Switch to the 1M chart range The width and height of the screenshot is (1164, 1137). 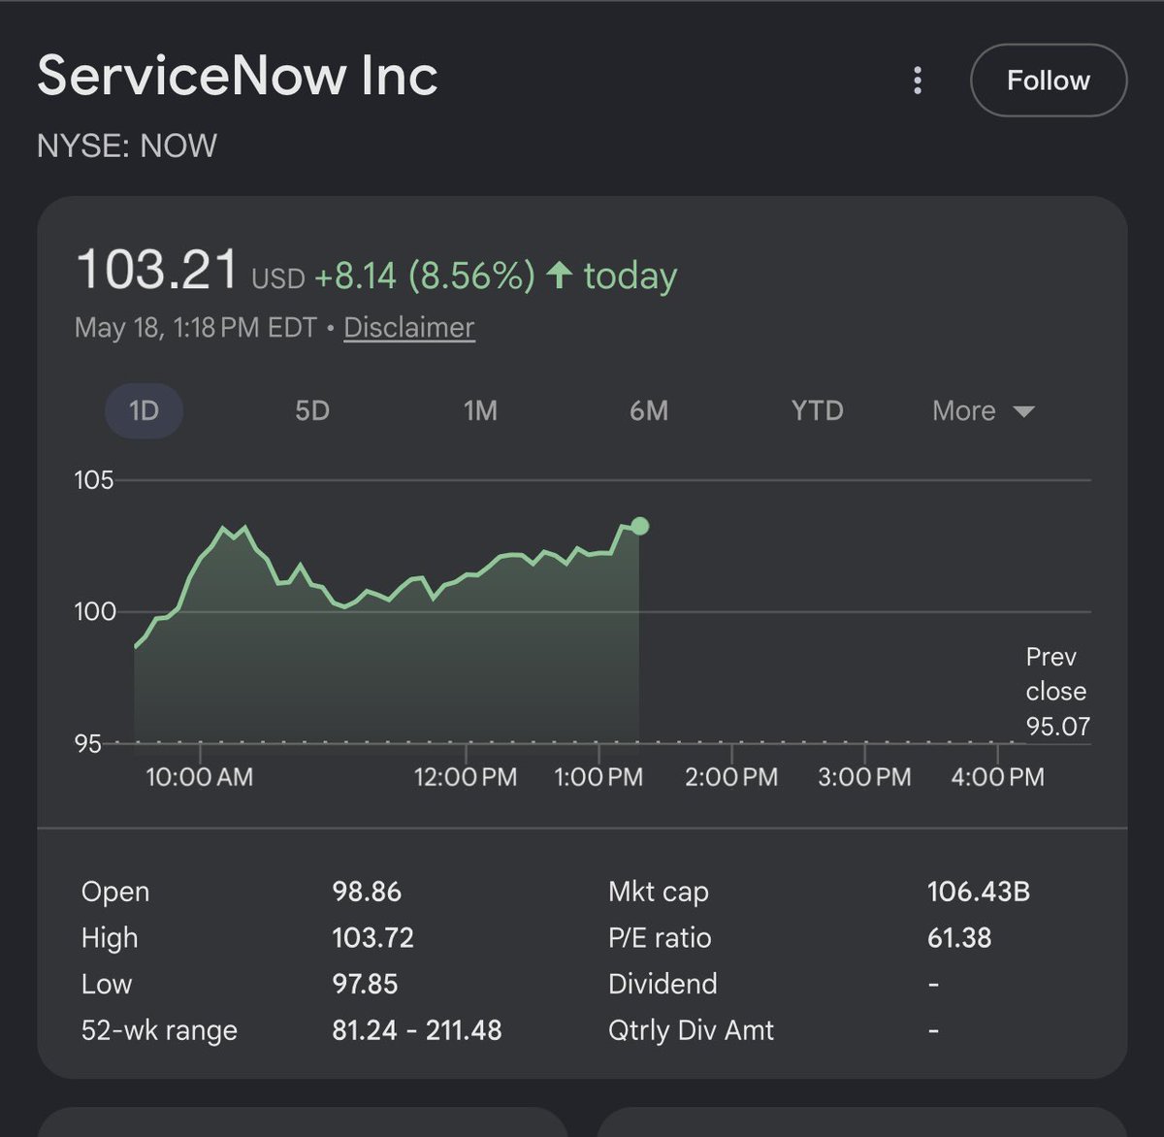pyautogui.click(x=480, y=410)
